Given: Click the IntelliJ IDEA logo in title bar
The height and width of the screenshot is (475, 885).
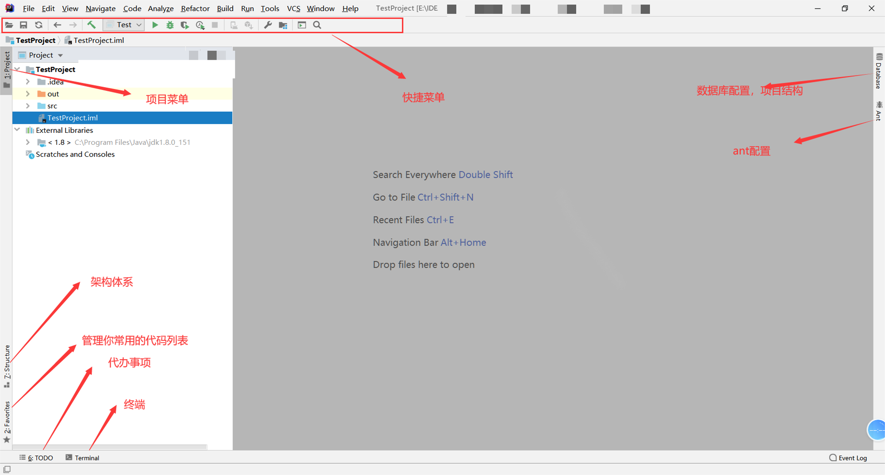Looking at the screenshot, I should point(9,8).
